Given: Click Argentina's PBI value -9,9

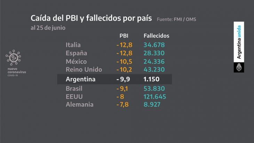Looking at the screenshot, I should (123, 79).
